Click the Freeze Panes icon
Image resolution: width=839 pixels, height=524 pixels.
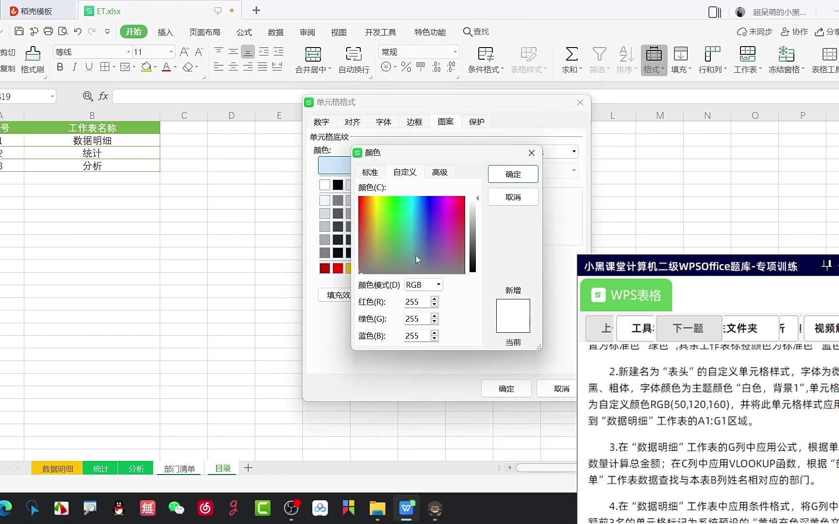pos(786,54)
